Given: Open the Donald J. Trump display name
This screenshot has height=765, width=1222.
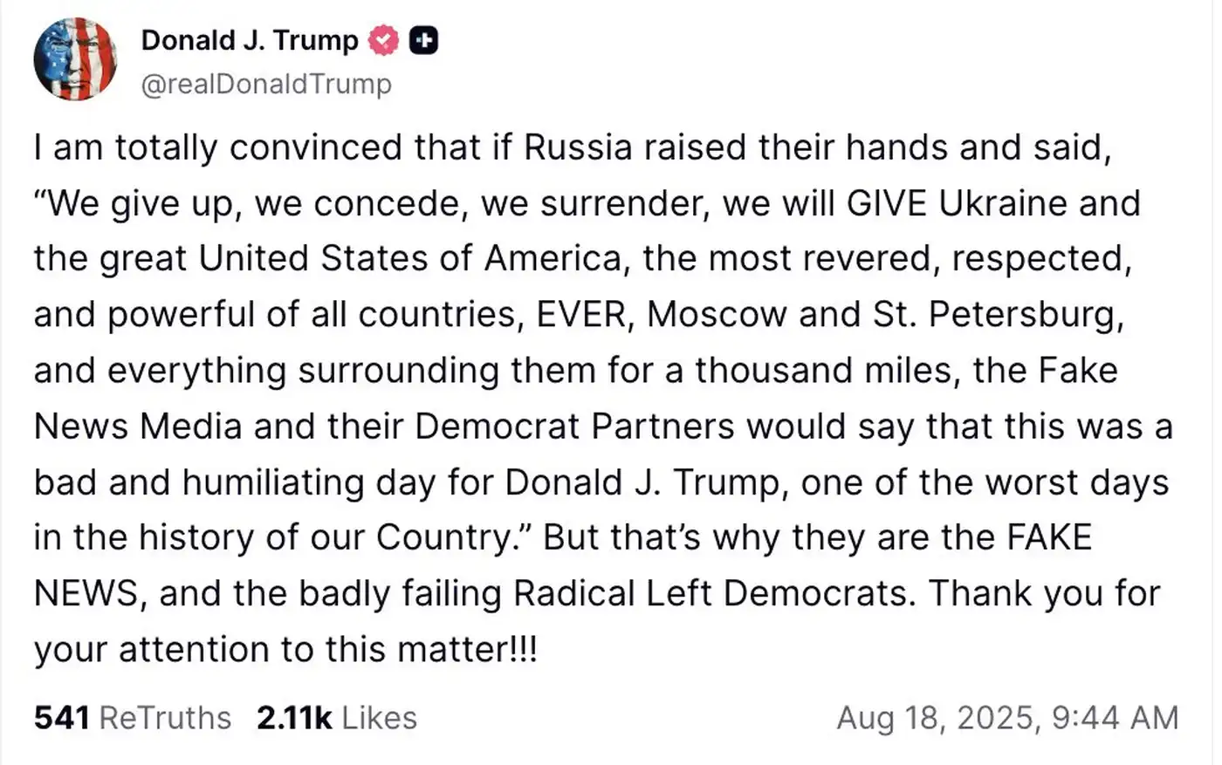Looking at the screenshot, I should (250, 40).
